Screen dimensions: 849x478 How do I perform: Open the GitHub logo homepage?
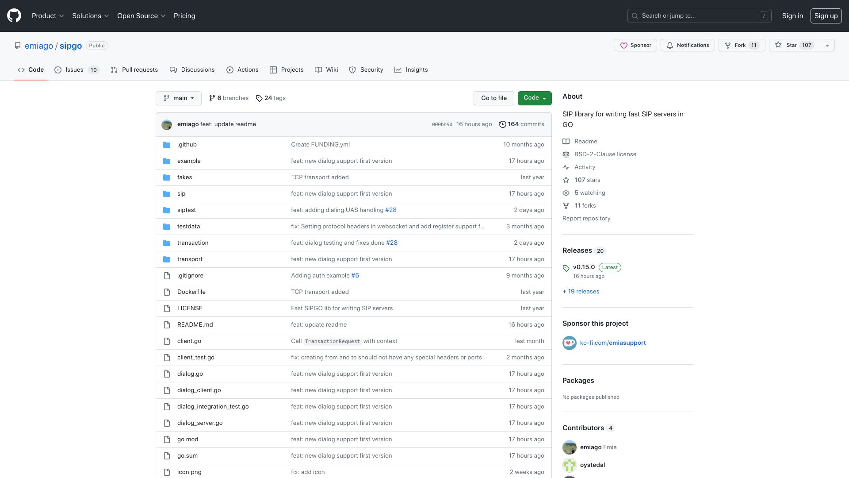[x=14, y=16]
